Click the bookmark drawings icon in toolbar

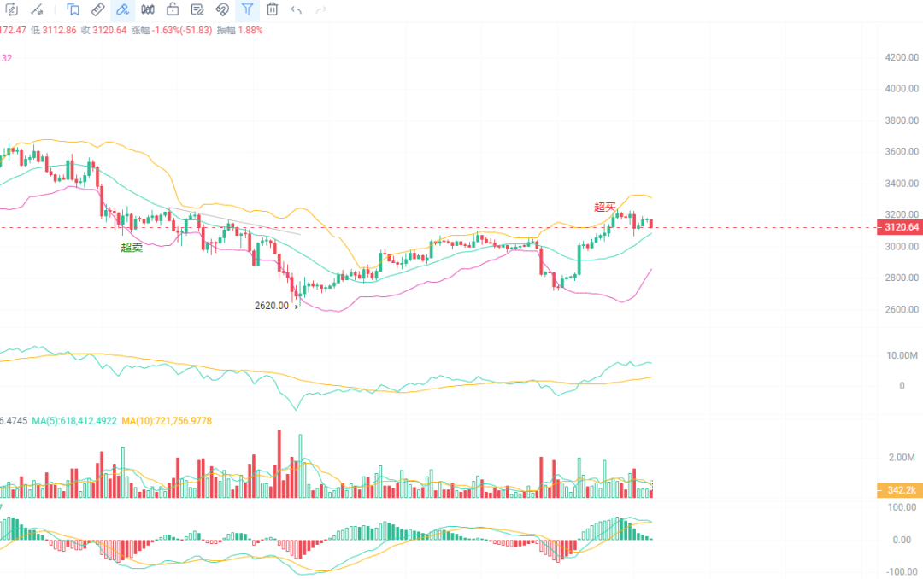tap(73, 10)
